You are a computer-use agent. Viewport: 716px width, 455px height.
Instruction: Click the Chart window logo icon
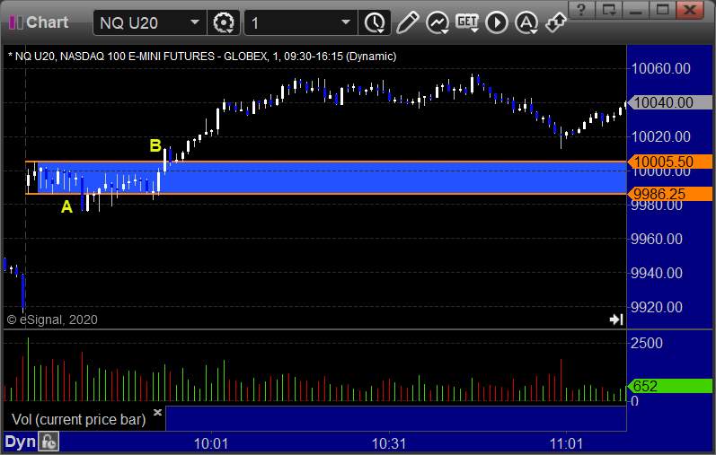click(16, 22)
